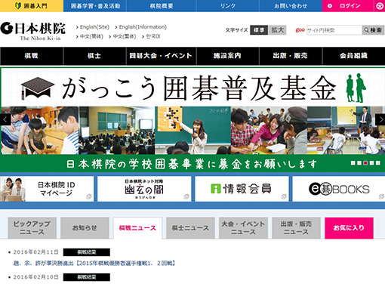Click the goo search logo
Screen dimensions: 385x287
[x=300, y=30]
